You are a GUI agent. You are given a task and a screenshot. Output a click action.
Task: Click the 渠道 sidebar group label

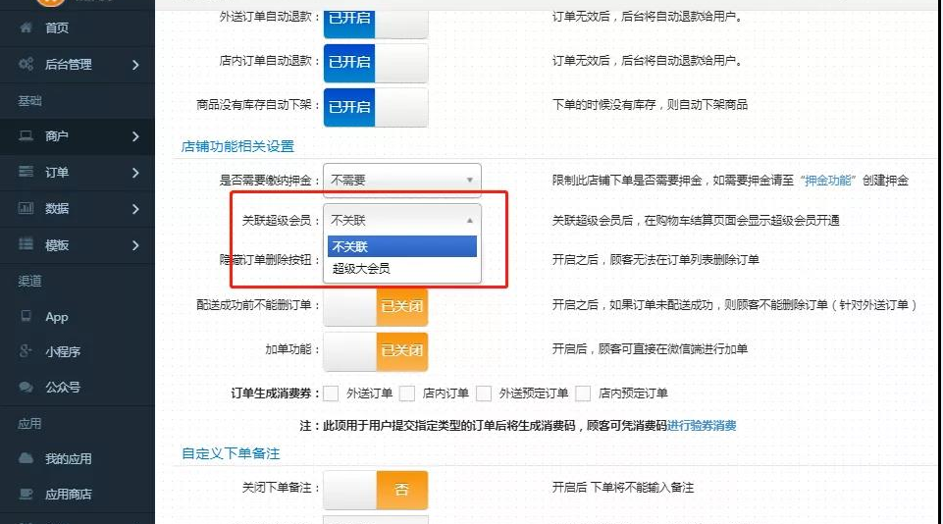click(x=30, y=281)
